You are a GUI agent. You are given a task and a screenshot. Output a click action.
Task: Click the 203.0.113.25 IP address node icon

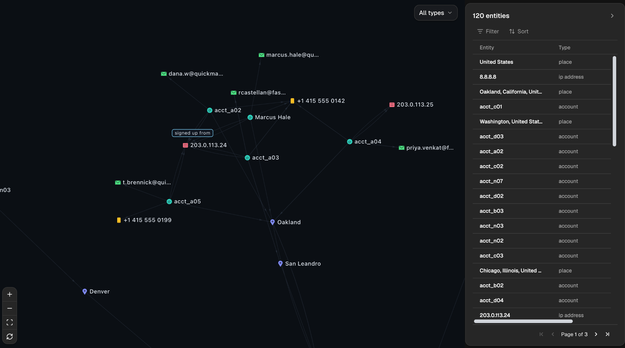(392, 105)
